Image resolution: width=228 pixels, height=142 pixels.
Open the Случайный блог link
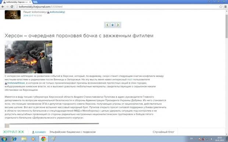[164, 132]
